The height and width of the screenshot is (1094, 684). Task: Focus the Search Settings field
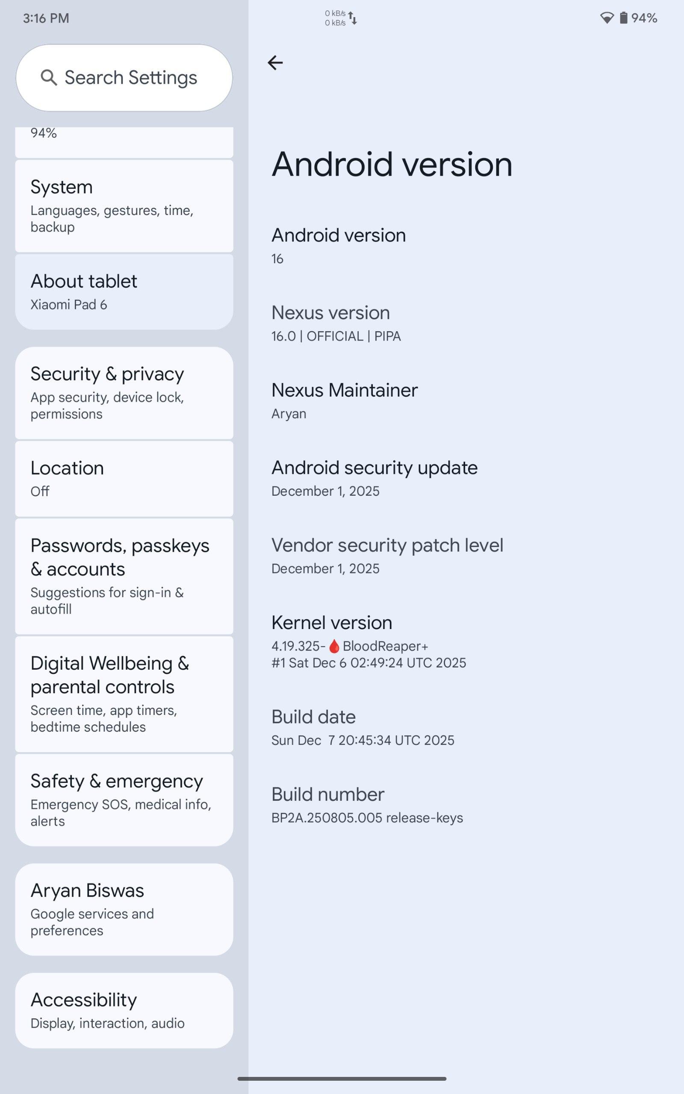[130, 78]
